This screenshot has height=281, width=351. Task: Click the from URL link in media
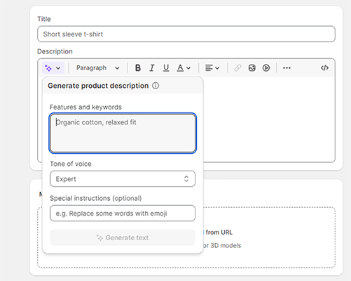pyautogui.click(x=219, y=233)
